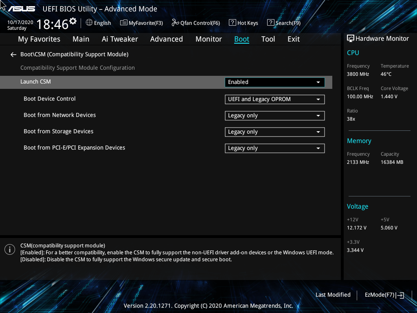Viewport: 417px width, 313px height.
Task: Click the Boot Device Control label
Action: 49,99
